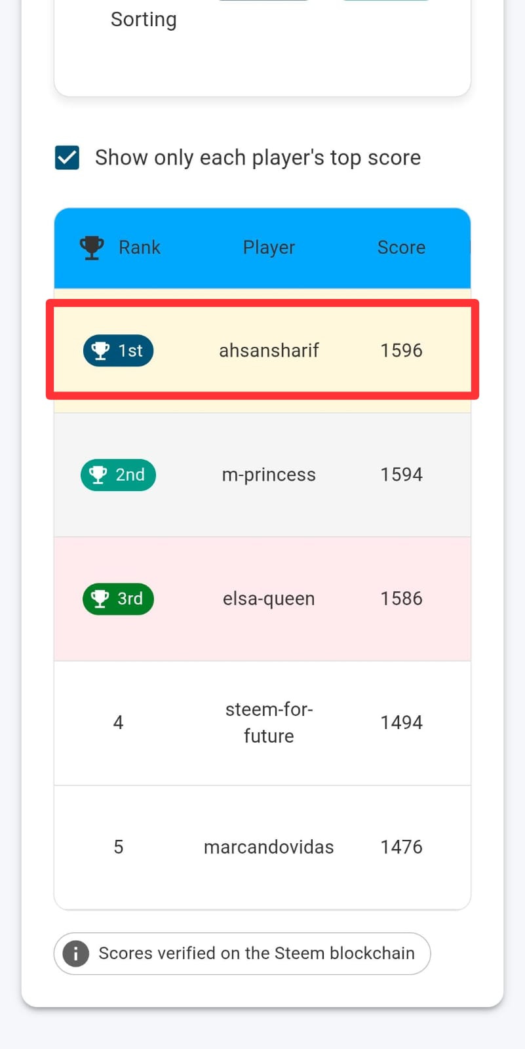Viewport: 525px width, 1049px height.
Task: Click the Scores verified on Steem blockchain chip
Action: tap(242, 953)
